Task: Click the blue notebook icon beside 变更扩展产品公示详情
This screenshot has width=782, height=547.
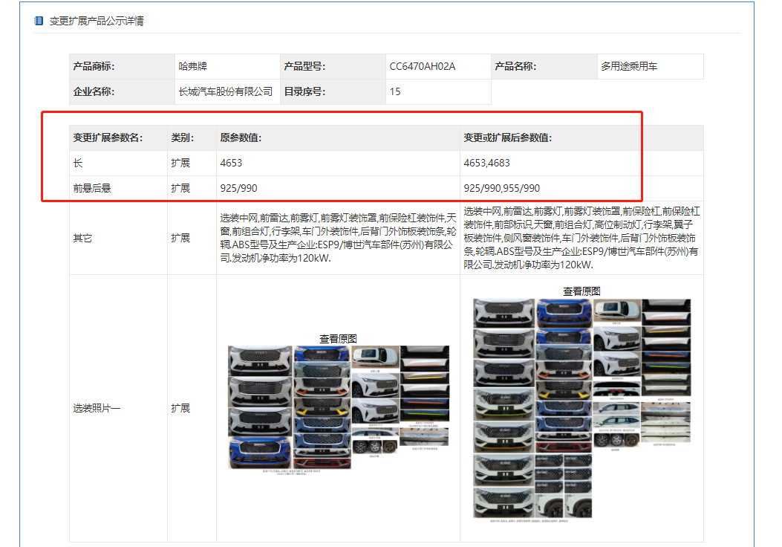Action: [39, 21]
